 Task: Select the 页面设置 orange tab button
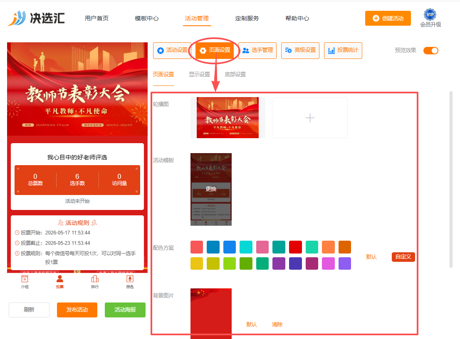click(x=215, y=50)
